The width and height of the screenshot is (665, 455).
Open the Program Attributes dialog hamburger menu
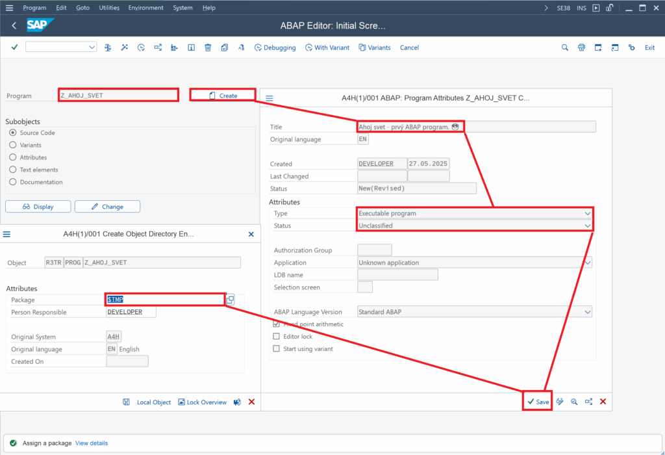(x=270, y=98)
